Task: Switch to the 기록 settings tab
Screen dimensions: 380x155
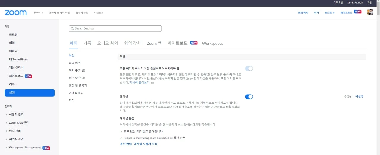Action: 87,43
